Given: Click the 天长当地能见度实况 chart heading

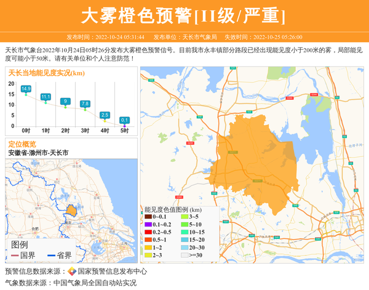Looking at the screenshot, I should 46,73.
